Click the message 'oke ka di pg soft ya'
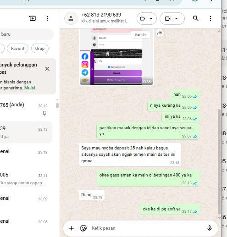Image resolution: width=227 pixels, height=237 pixels. (170, 209)
